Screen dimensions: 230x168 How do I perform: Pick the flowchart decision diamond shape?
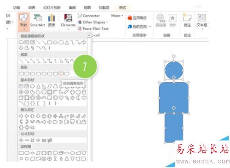tap(33, 153)
